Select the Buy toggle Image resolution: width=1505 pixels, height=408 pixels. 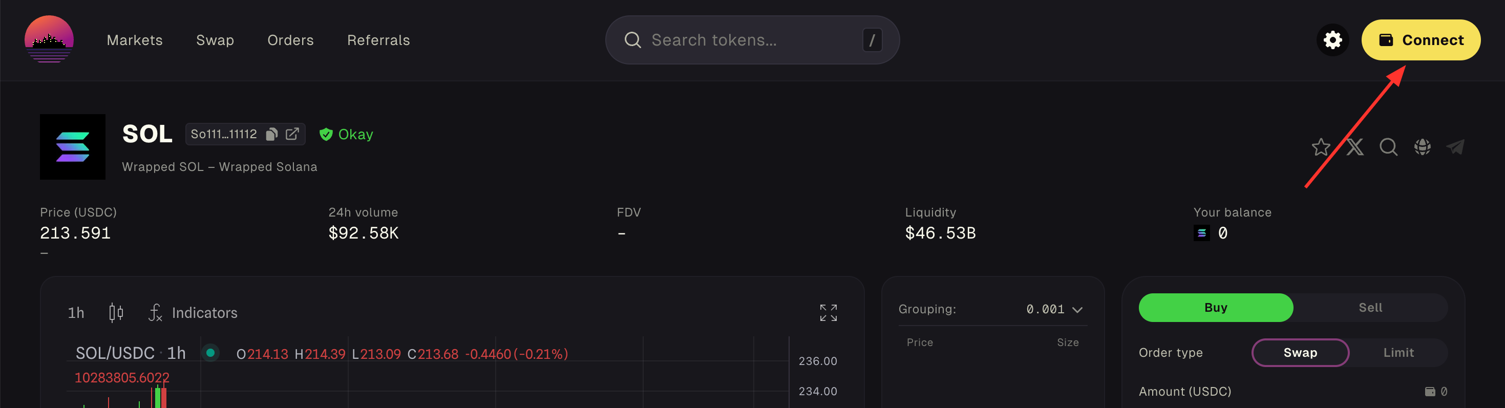(1216, 308)
